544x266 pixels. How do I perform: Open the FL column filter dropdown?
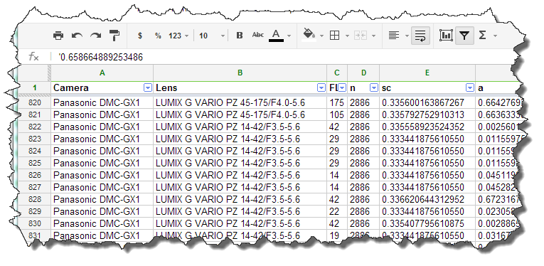pos(342,88)
